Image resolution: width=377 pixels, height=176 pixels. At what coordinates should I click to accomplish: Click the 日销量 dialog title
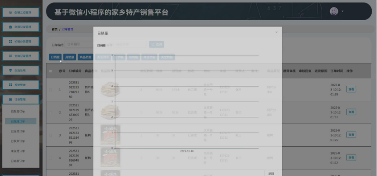pyautogui.click(x=103, y=33)
